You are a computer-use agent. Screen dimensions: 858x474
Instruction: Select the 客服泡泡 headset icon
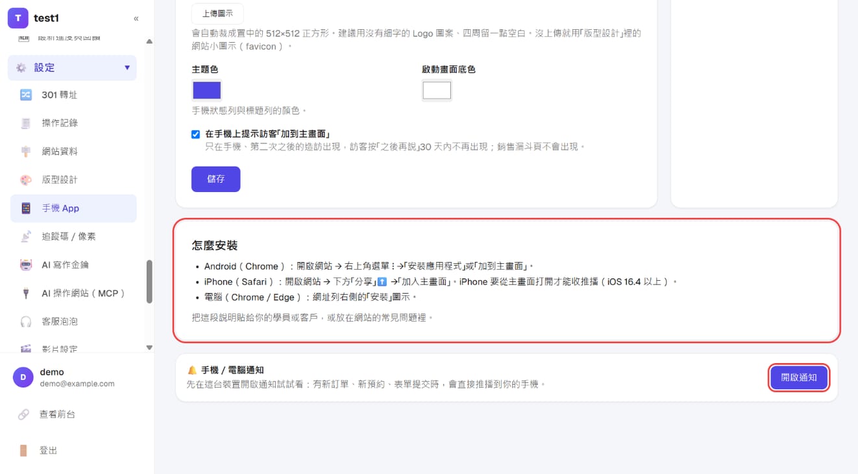point(26,322)
